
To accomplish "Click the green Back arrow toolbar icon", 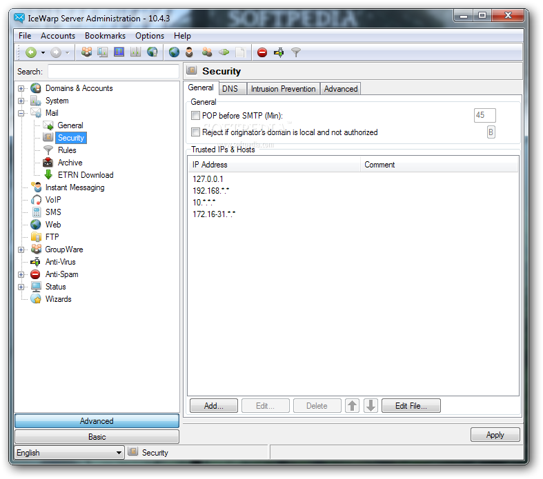I will click(x=31, y=52).
